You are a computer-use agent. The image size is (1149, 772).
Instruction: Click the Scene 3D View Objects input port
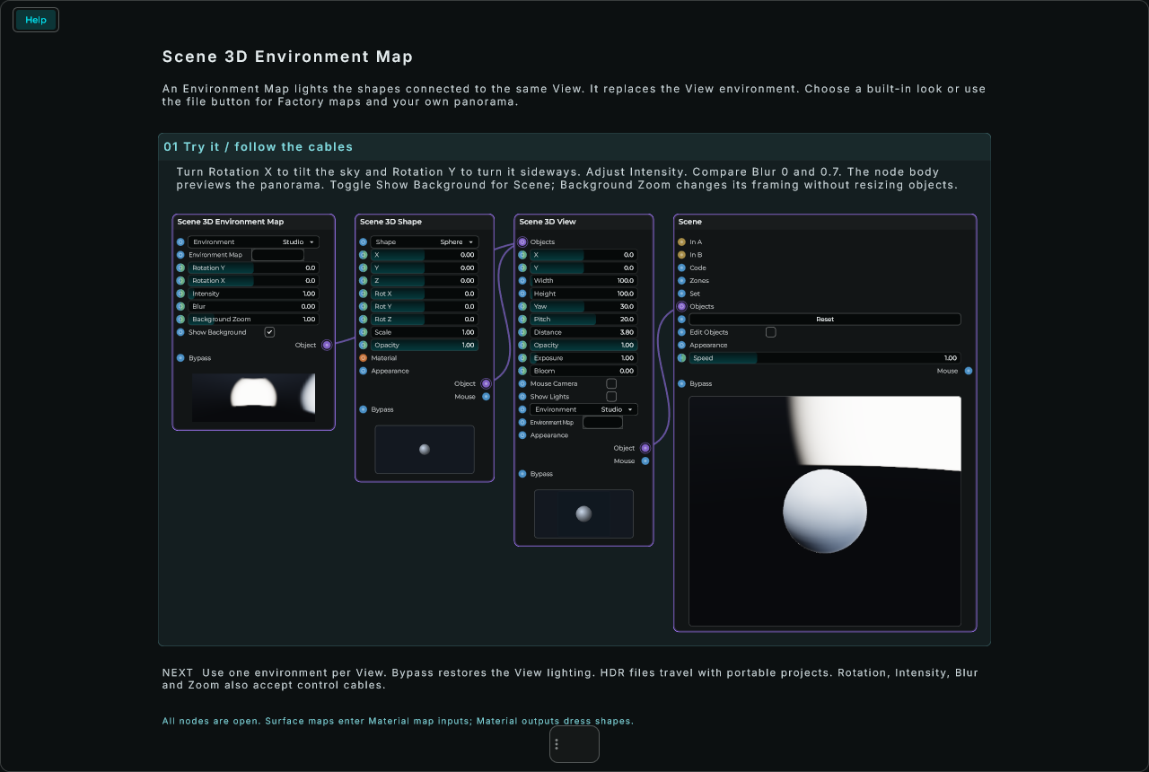coord(522,241)
